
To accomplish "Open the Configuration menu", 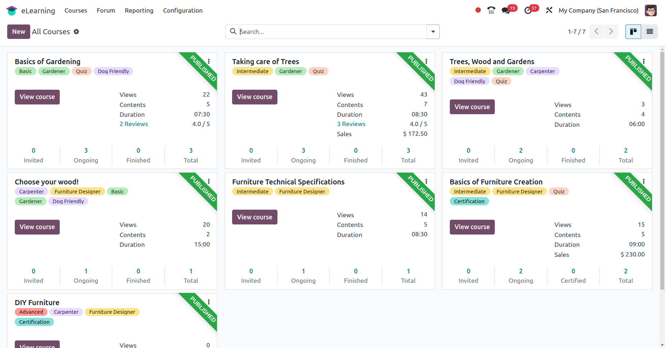I will click(183, 10).
